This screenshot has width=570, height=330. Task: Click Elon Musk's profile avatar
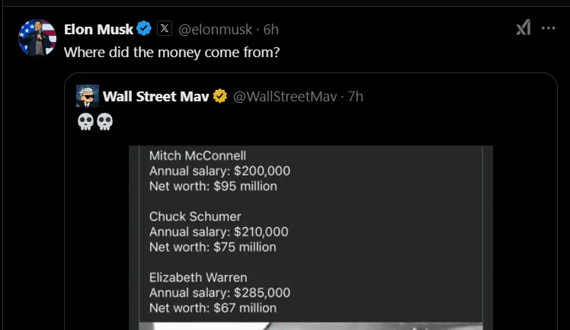click(x=37, y=39)
